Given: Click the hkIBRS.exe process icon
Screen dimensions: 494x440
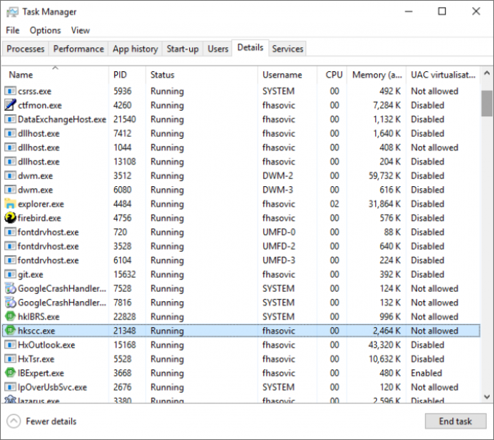Looking at the screenshot, I should (11, 317).
